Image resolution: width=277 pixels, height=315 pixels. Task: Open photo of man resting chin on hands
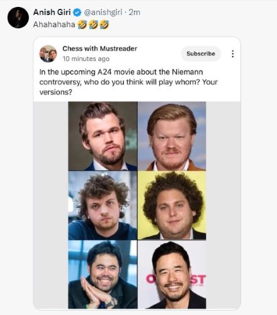[x=103, y=274]
